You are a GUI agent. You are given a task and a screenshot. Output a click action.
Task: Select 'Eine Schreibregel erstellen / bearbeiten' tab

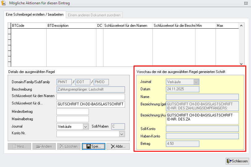point(35,14)
